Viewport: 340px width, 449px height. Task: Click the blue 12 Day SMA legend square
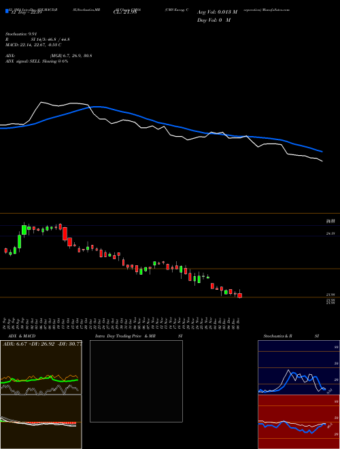coord(7,12)
